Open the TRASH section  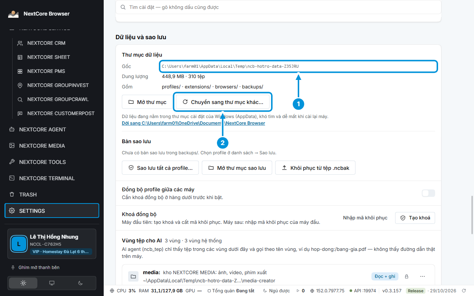click(x=52, y=195)
